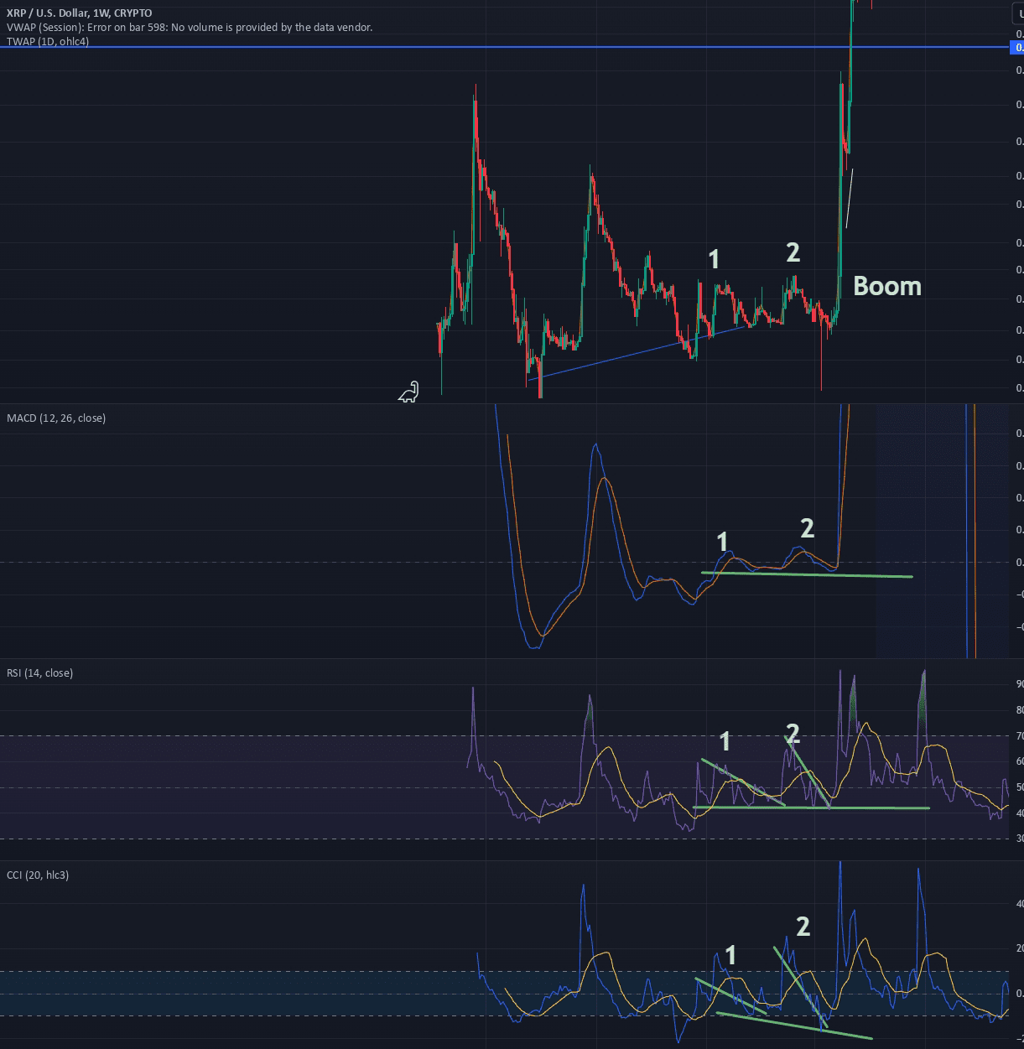This screenshot has width=1024, height=1049.
Task: Select the XRP / U.S. Dollar symbol title
Action: pos(80,13)
